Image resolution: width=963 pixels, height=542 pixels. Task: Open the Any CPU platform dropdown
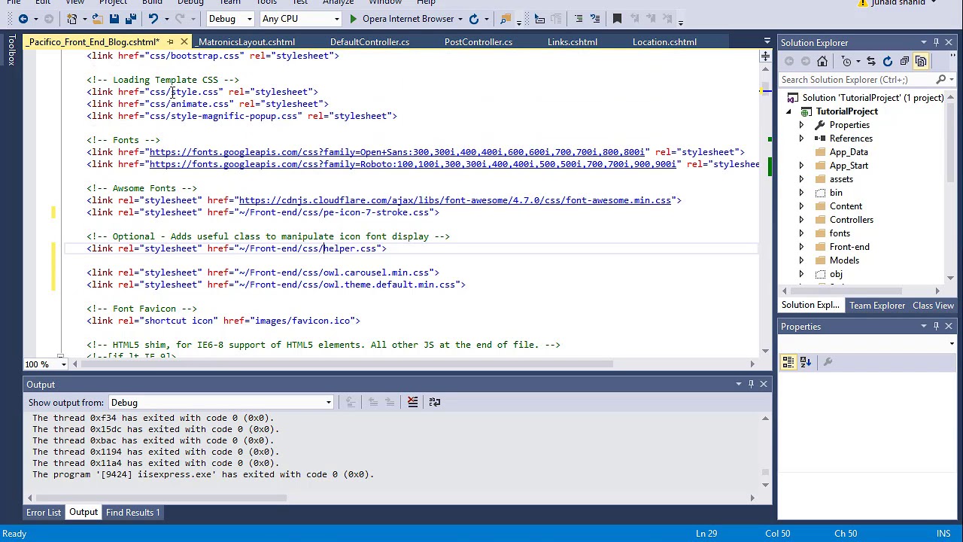point(338,19)
